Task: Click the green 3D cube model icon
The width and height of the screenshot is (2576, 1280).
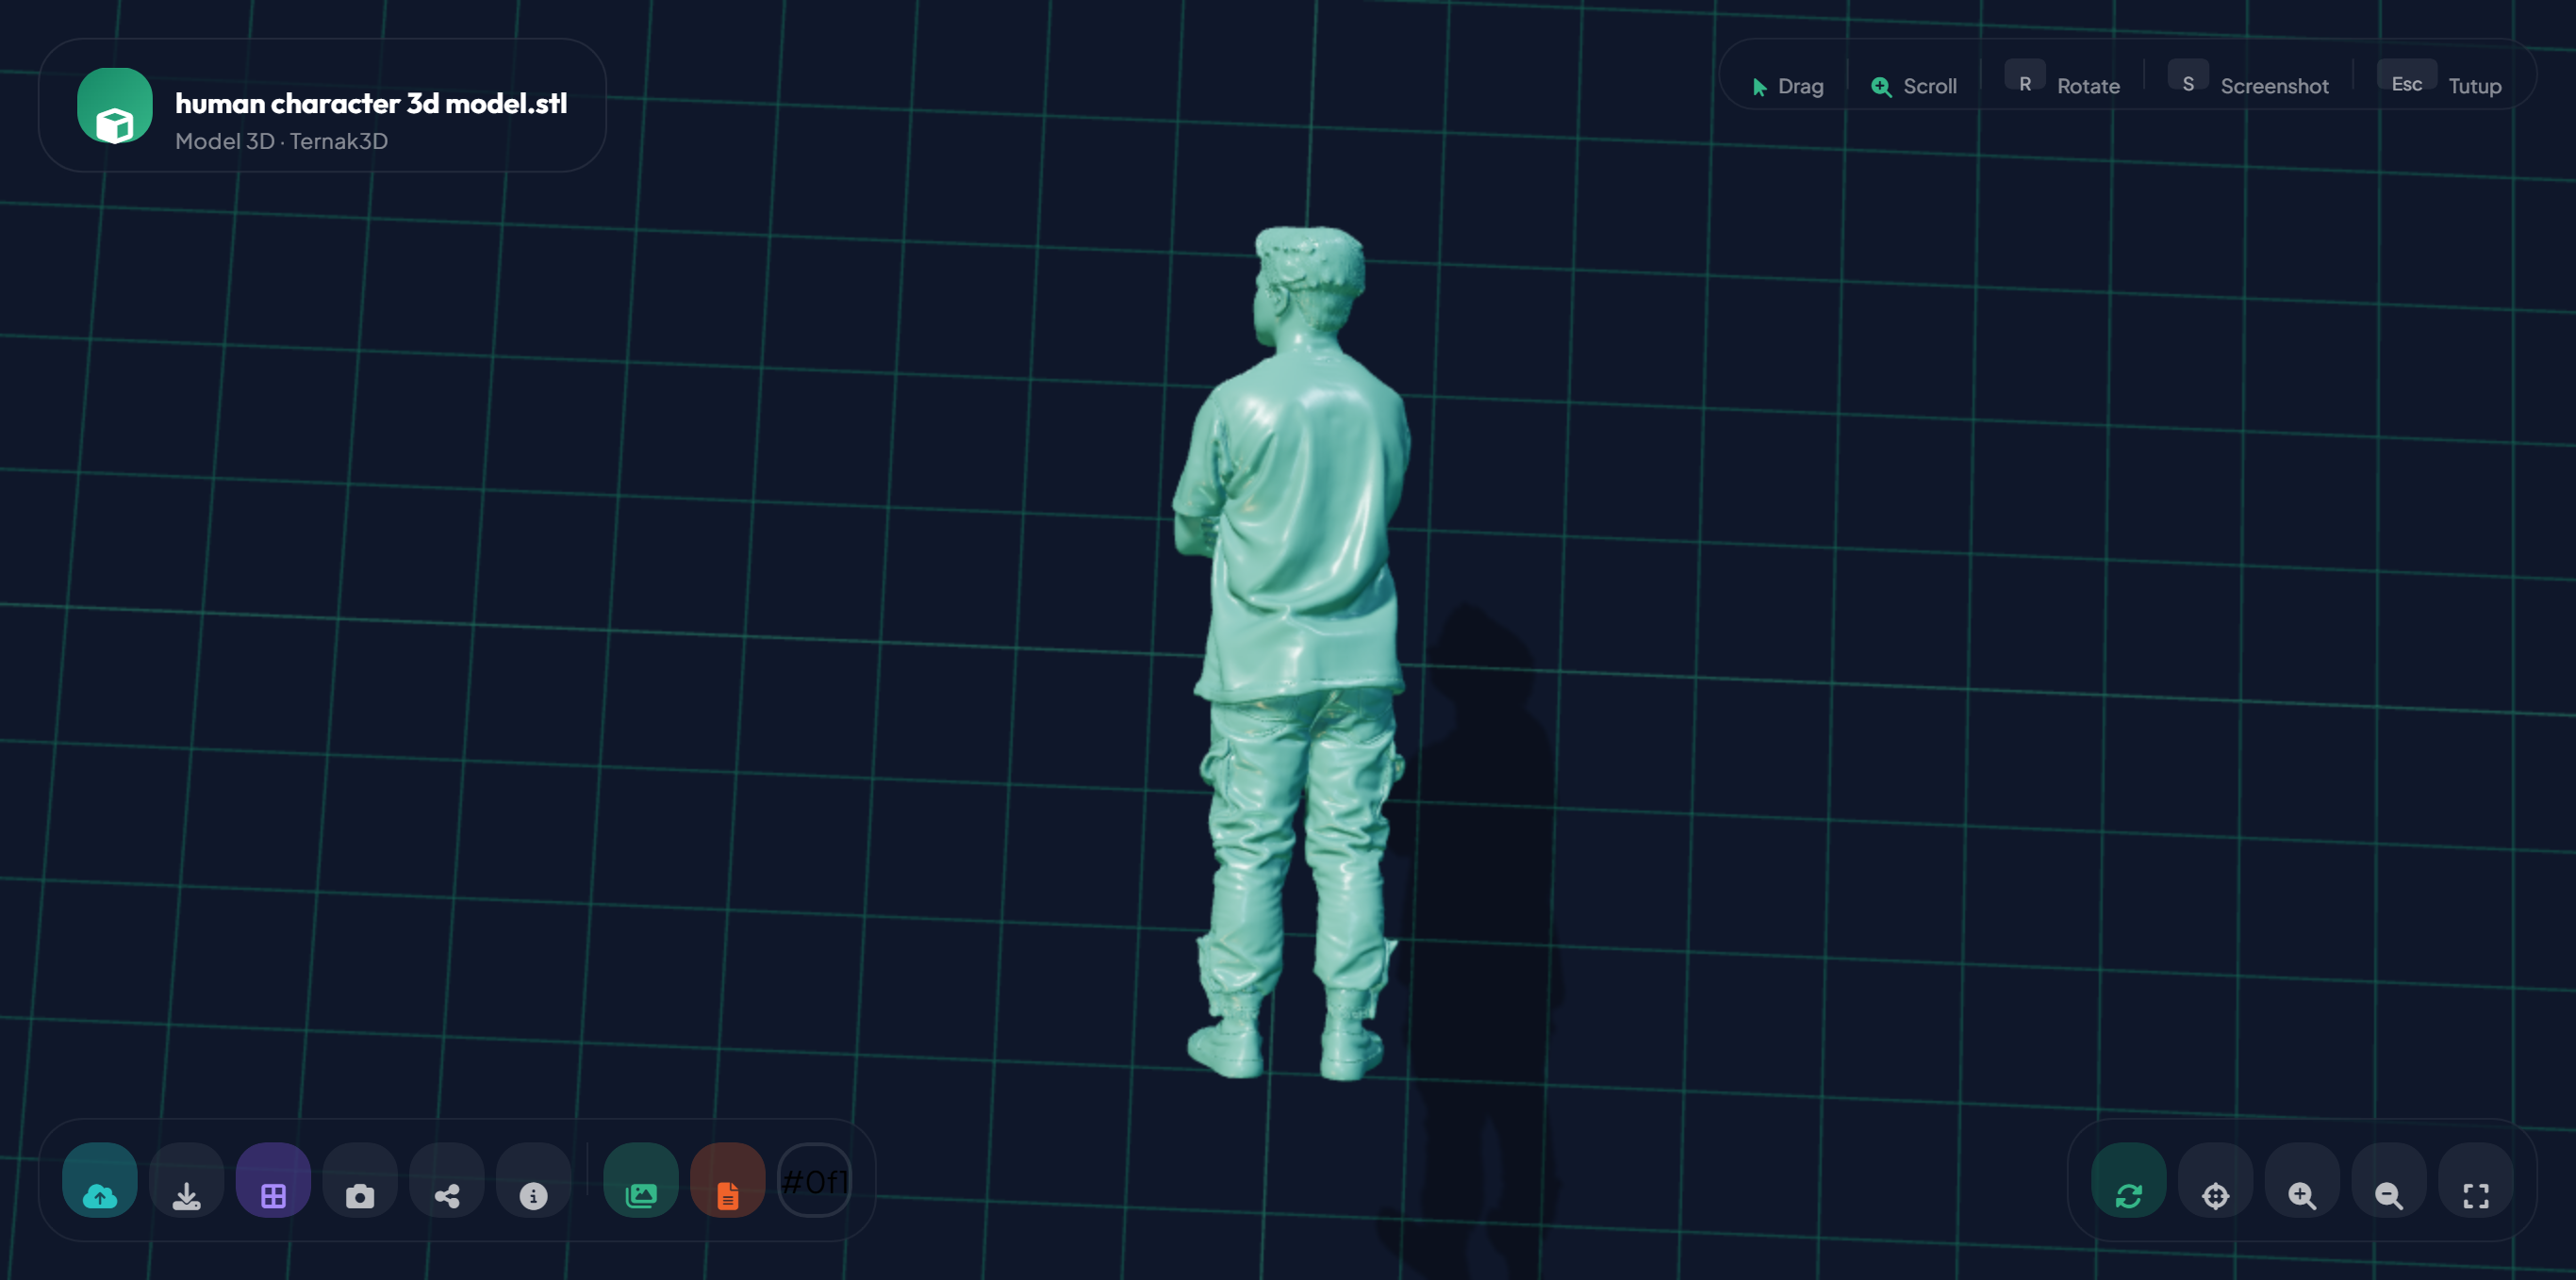Action: (115, 106)
